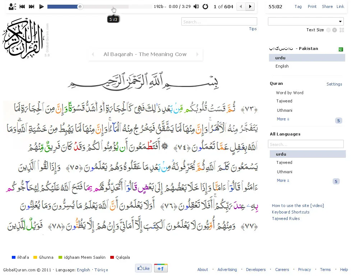
Task: Click Al Baqarah surah title
Action: (145, 54)
